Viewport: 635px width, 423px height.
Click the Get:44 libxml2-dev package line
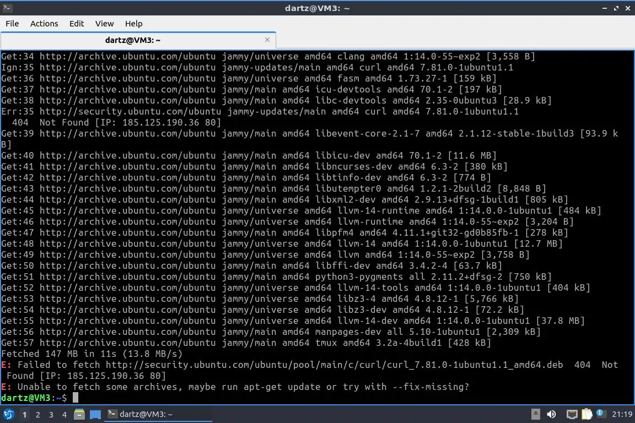284,199
